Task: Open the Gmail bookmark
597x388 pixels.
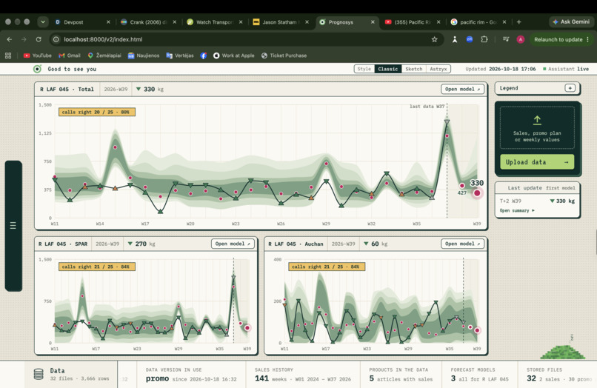Action: [70, 56]
